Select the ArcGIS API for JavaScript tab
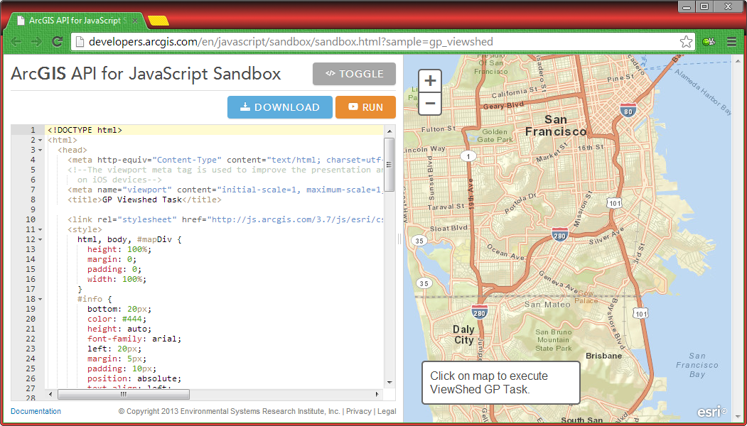This screenshot has height=426, width=747. tap(76, 21)
